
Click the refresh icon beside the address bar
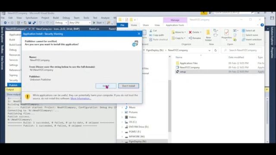[216, 50]
